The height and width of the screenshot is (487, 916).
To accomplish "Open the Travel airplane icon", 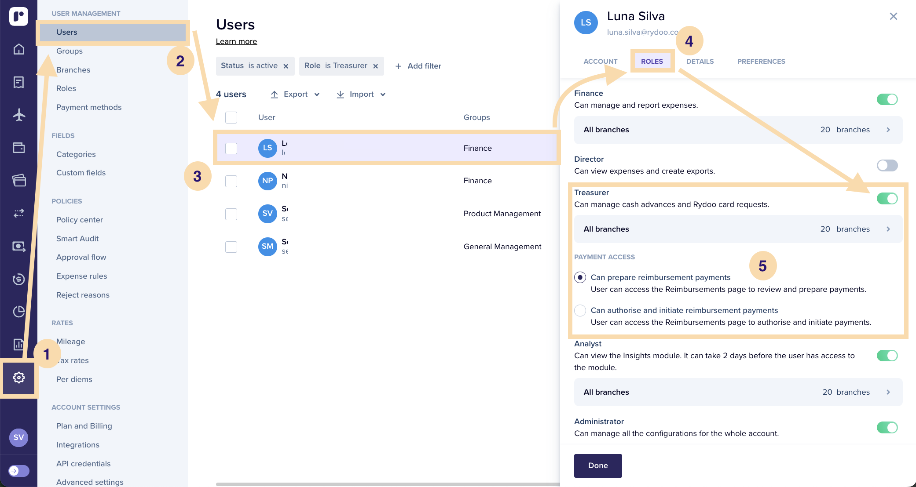I will (x=18, y=115).
